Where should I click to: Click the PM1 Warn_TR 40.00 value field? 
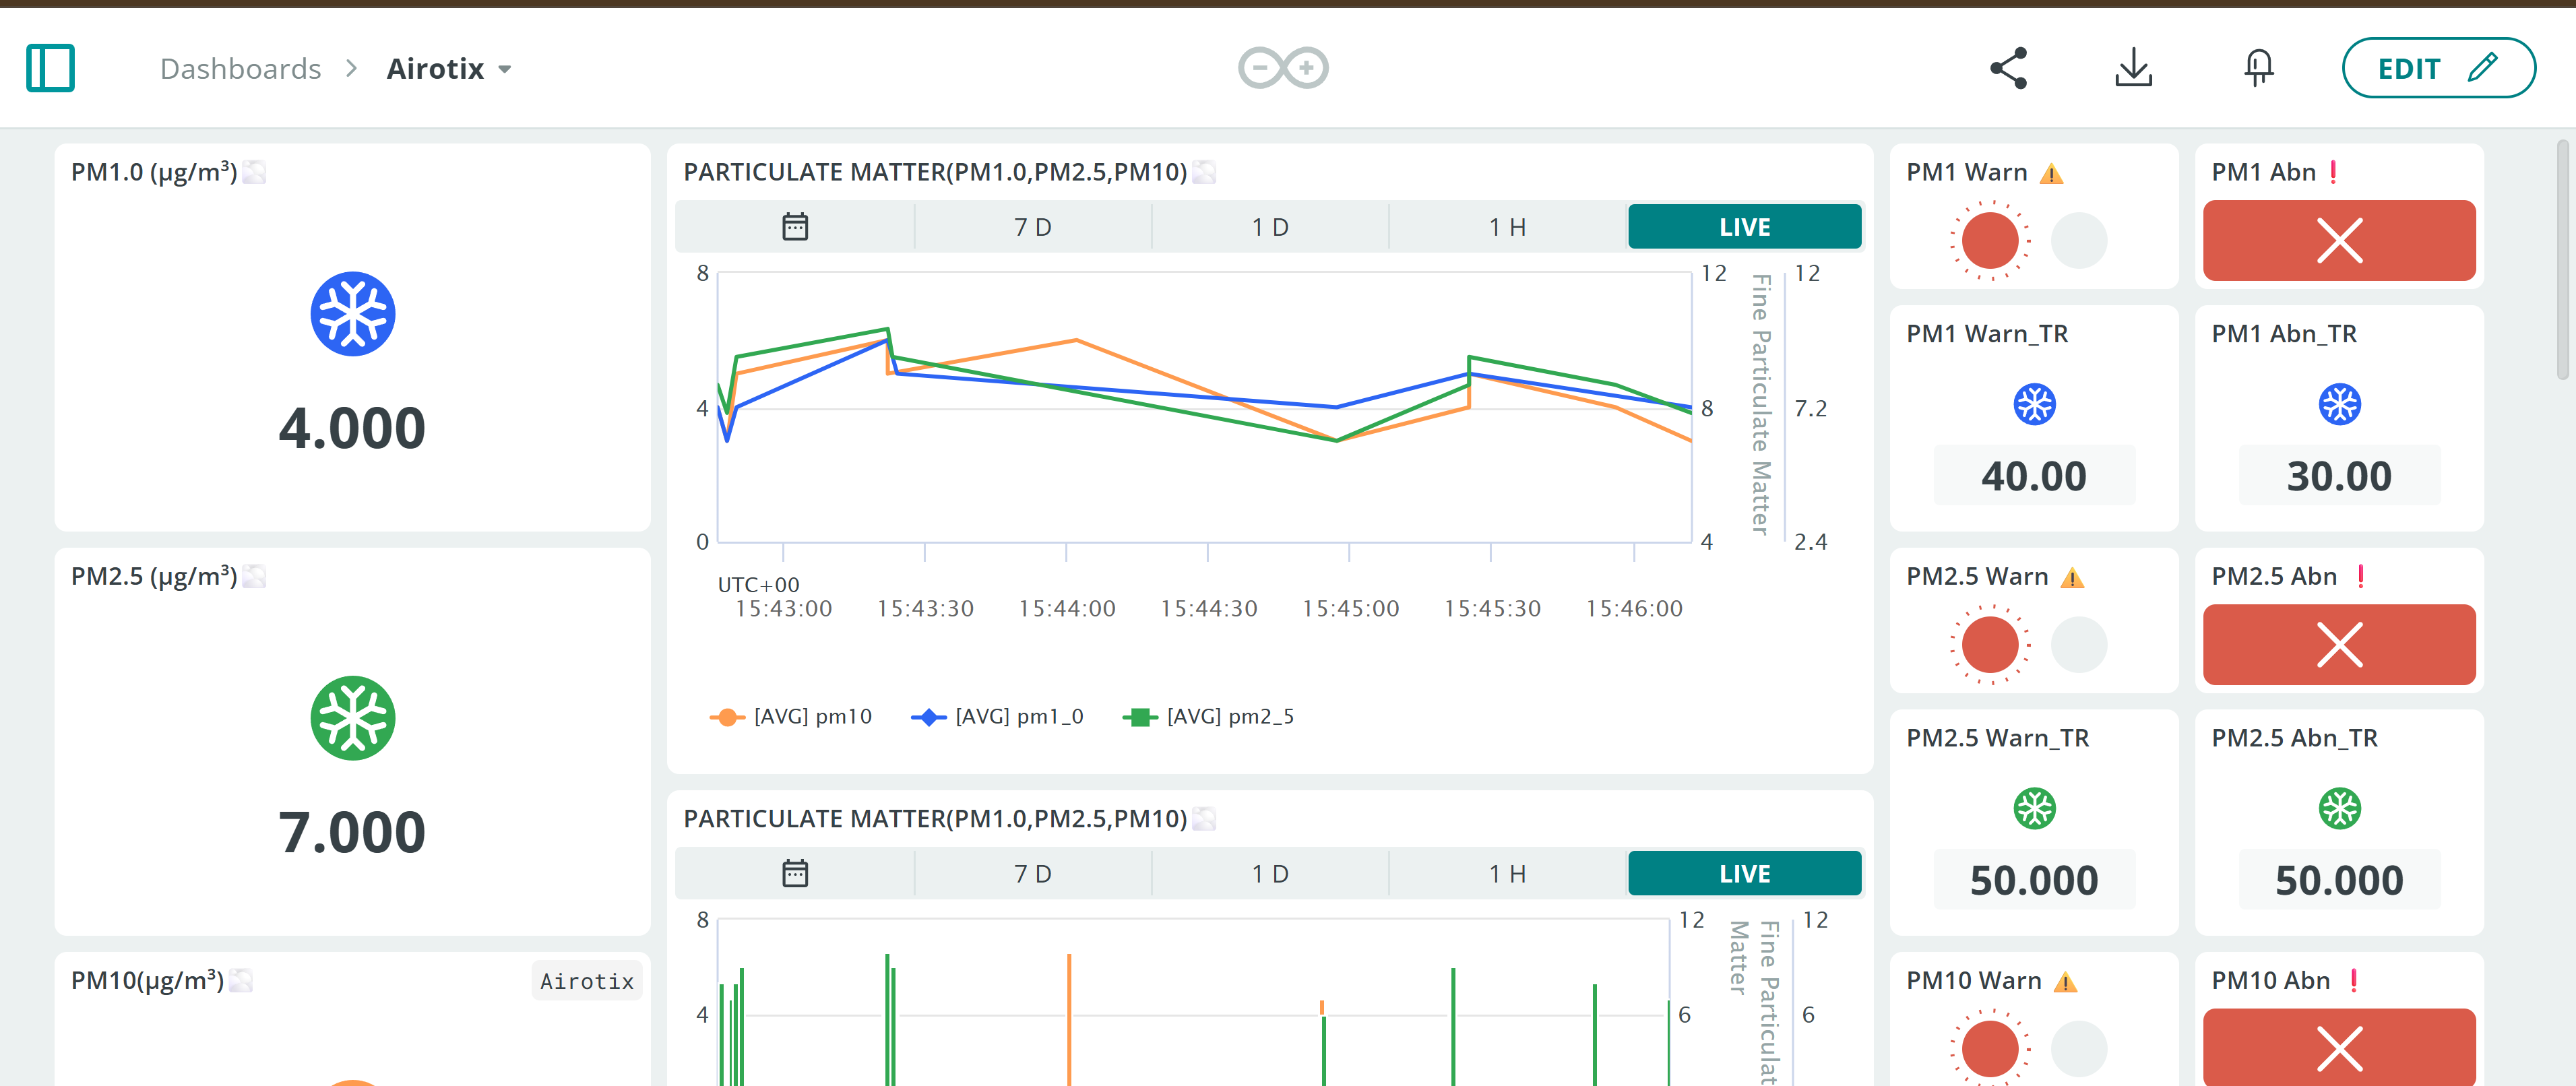tap(2033, 476)
